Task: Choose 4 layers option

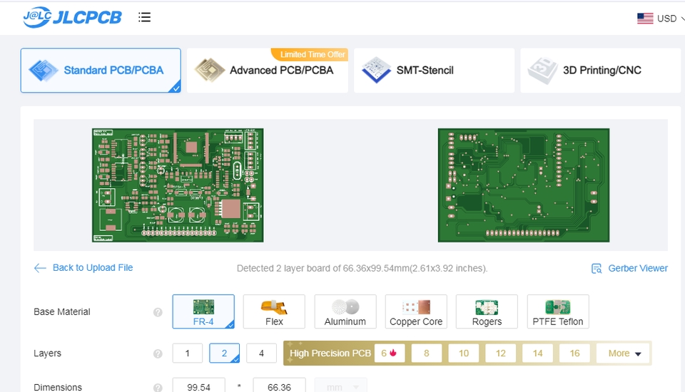Action: [261, 353]
